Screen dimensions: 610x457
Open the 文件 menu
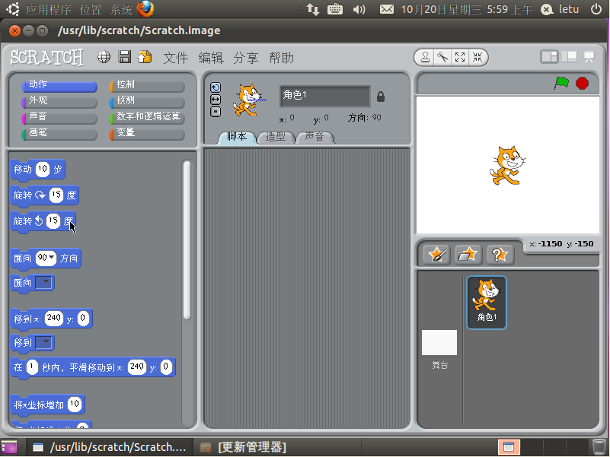175,58
